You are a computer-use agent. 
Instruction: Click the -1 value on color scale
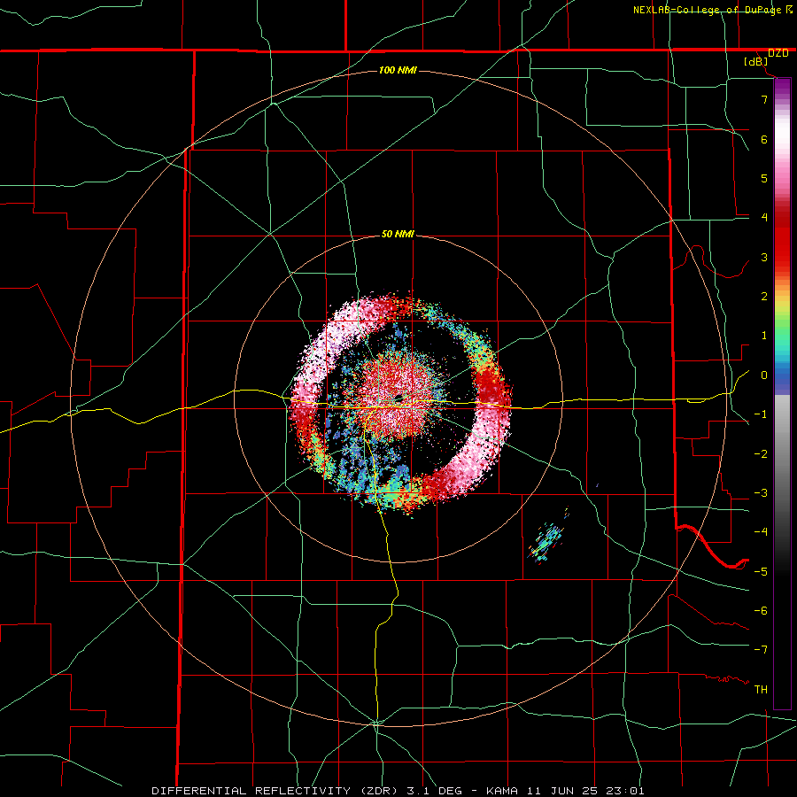[x=761, y=414]
